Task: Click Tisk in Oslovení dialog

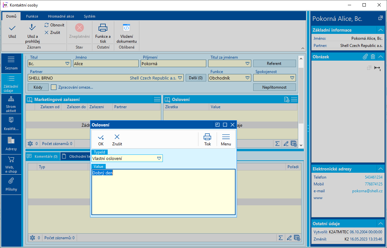Action: point(207,139)
